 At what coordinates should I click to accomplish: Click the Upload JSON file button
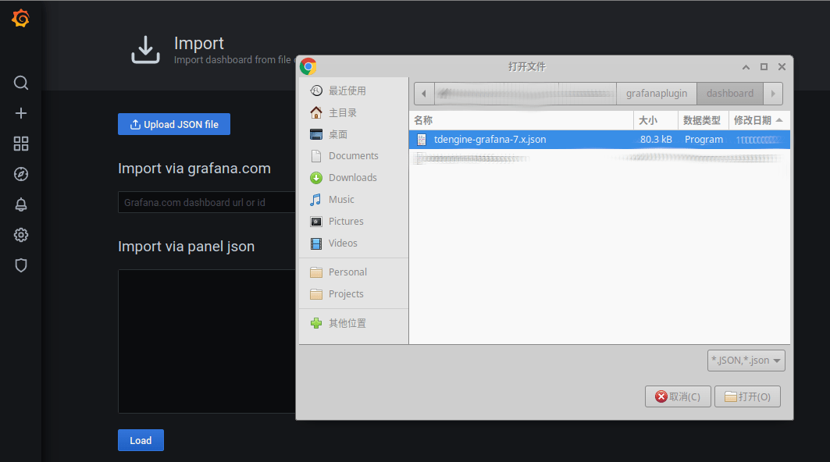tap(174, 124)
